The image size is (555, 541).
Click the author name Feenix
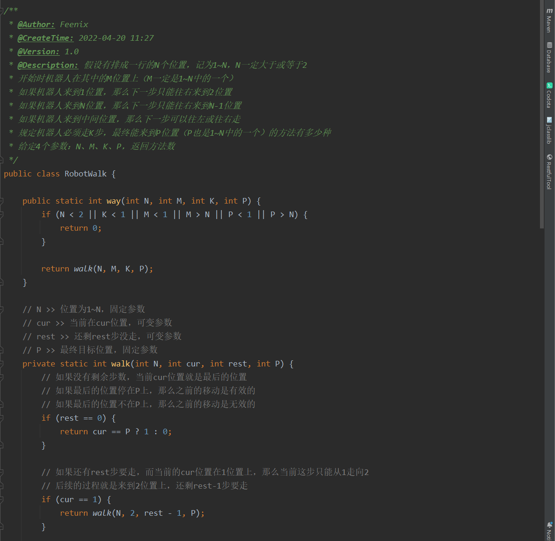point(74,24)
